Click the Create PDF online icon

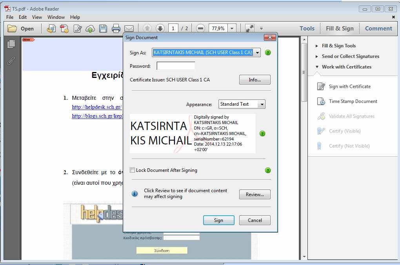tap(51, 28)
